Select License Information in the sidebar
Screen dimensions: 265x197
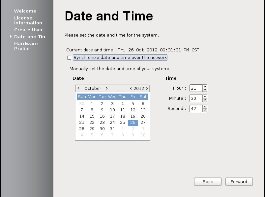(28, 20)
